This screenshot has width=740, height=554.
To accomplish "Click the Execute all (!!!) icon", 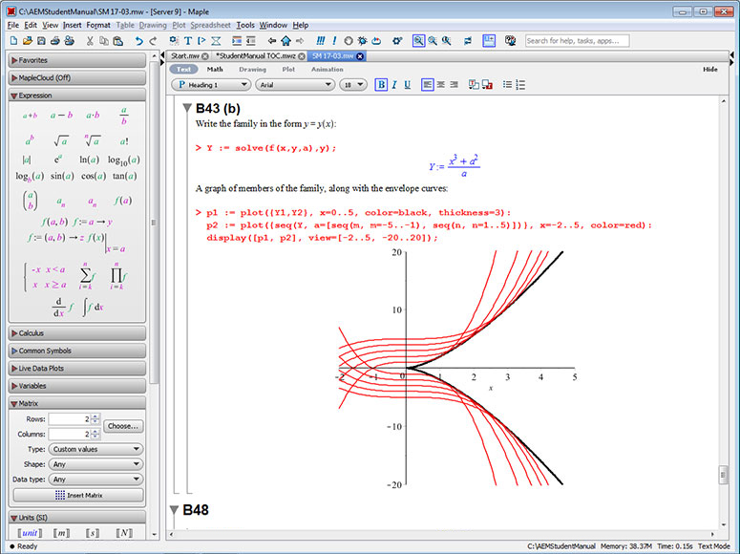I will [x=320, y=41].
